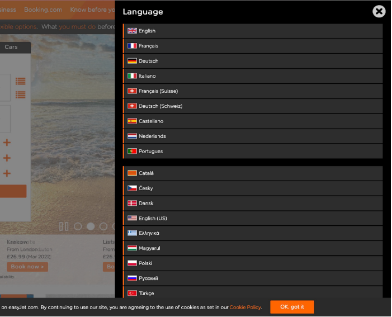392x317 pixels.
Task: Click the Greek flag beside Ελληνικά
Action: [132, 233]
